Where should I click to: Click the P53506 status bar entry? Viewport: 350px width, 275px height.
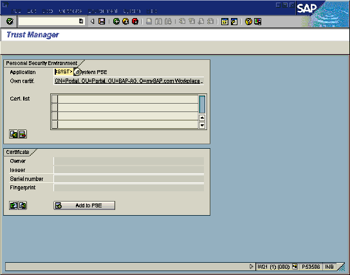311,267
